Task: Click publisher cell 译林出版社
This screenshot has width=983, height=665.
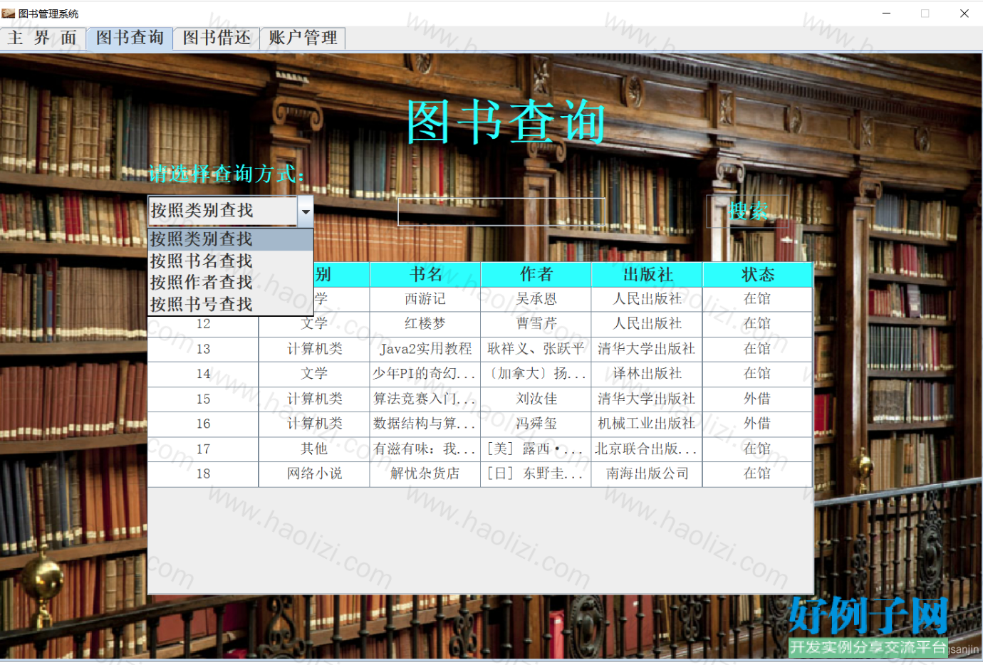Action: [647, 374]
